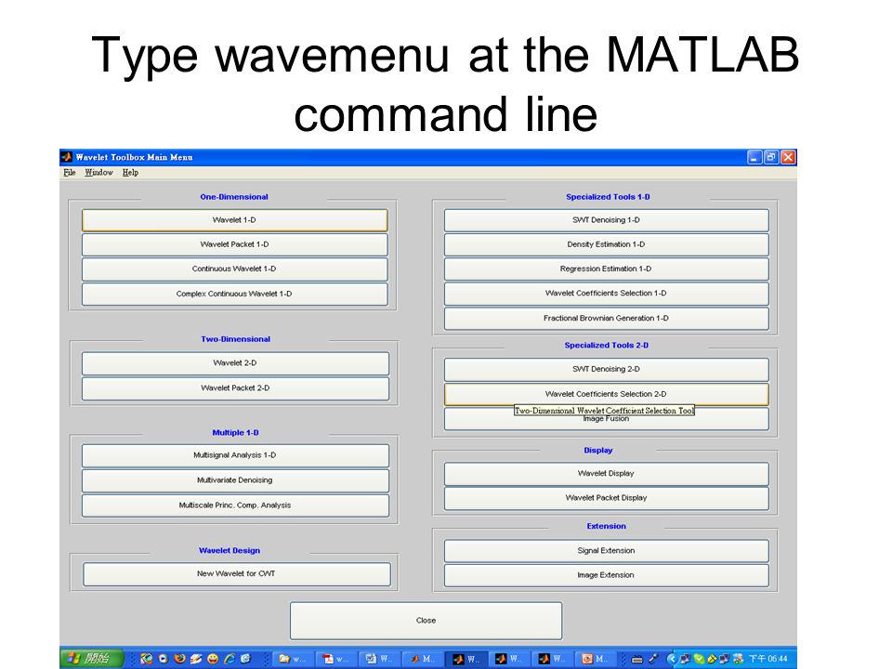The height and width of the screenshot is (669, 892).
Task: Switch to the PowerPoint taskbar button
Action: pos(595,658)
